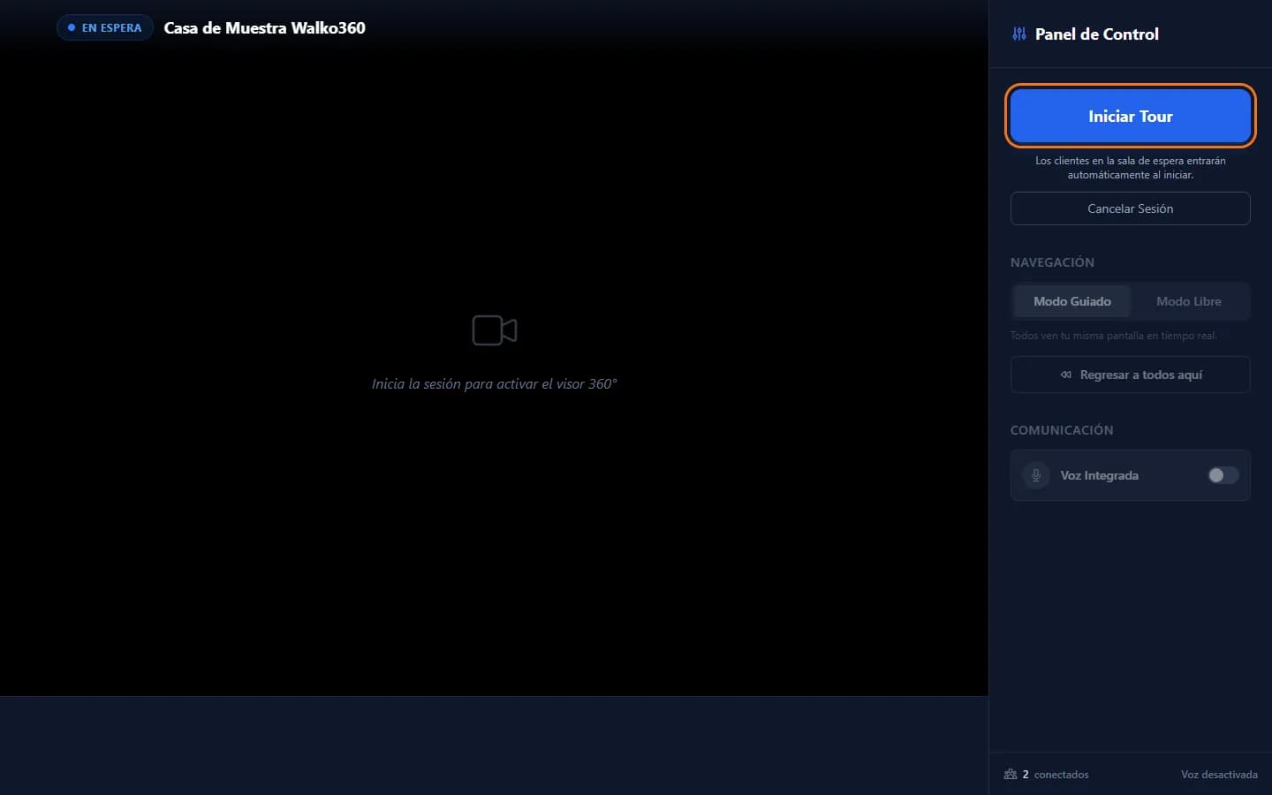The width and height of the screenshot is (1272, 795).
Task: Click the 2 conectados counter
Action: tap(1056, 775)
